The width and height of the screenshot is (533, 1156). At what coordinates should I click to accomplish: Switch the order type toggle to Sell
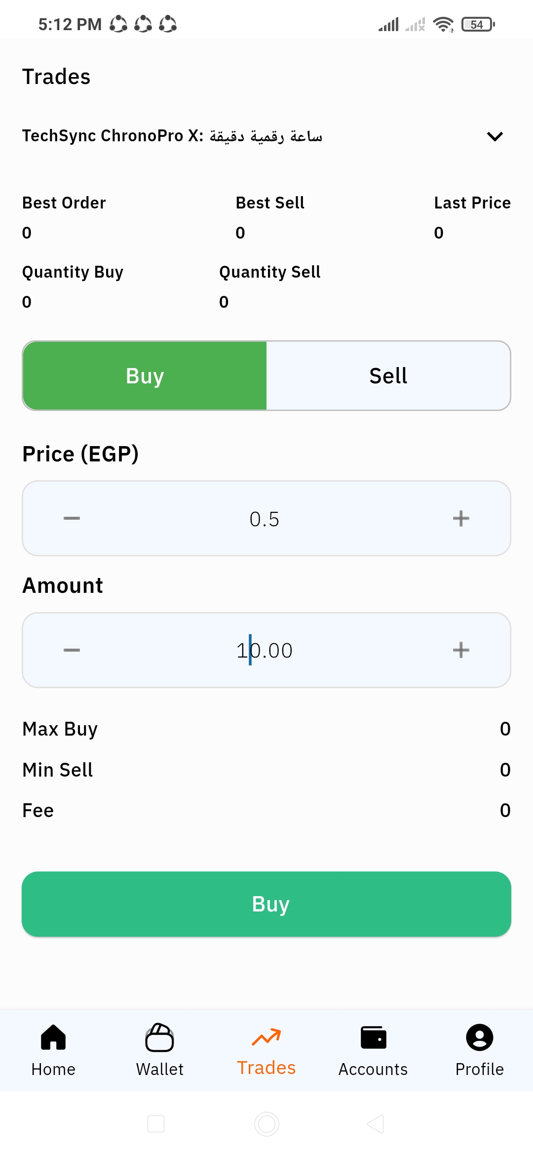click(388, 376)
